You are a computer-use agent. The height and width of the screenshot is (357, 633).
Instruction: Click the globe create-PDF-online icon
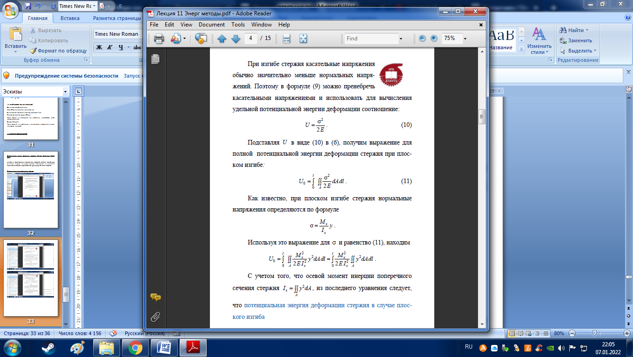(x=201, y=39)
